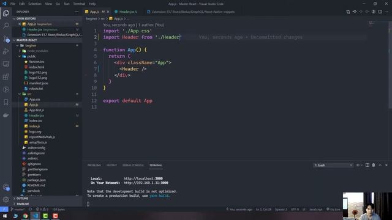The image size is (392, 220).
Task: Click the remote window indicator in status bar
Action: (x=4, y=209)
